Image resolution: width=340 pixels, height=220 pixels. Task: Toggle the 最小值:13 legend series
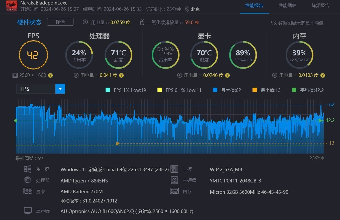[x=266, y=90]
